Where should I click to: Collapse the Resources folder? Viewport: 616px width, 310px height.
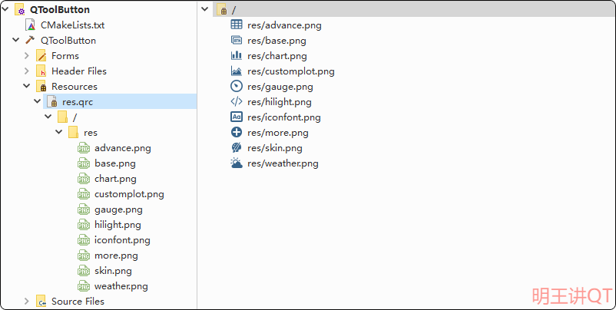point(27,85)
